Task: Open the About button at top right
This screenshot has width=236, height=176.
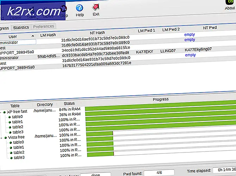Action: [x=230, y=5]
